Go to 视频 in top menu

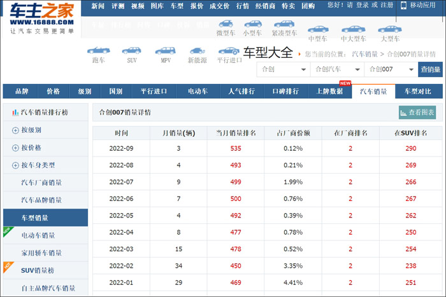(138, 6)
